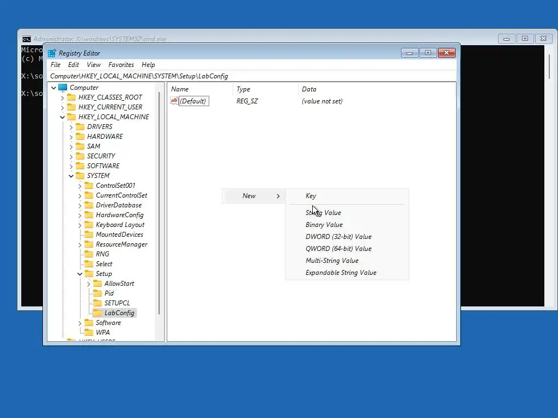Open the View menu
The width and height of the screenshot is (558, 418).
coord(94,65)
